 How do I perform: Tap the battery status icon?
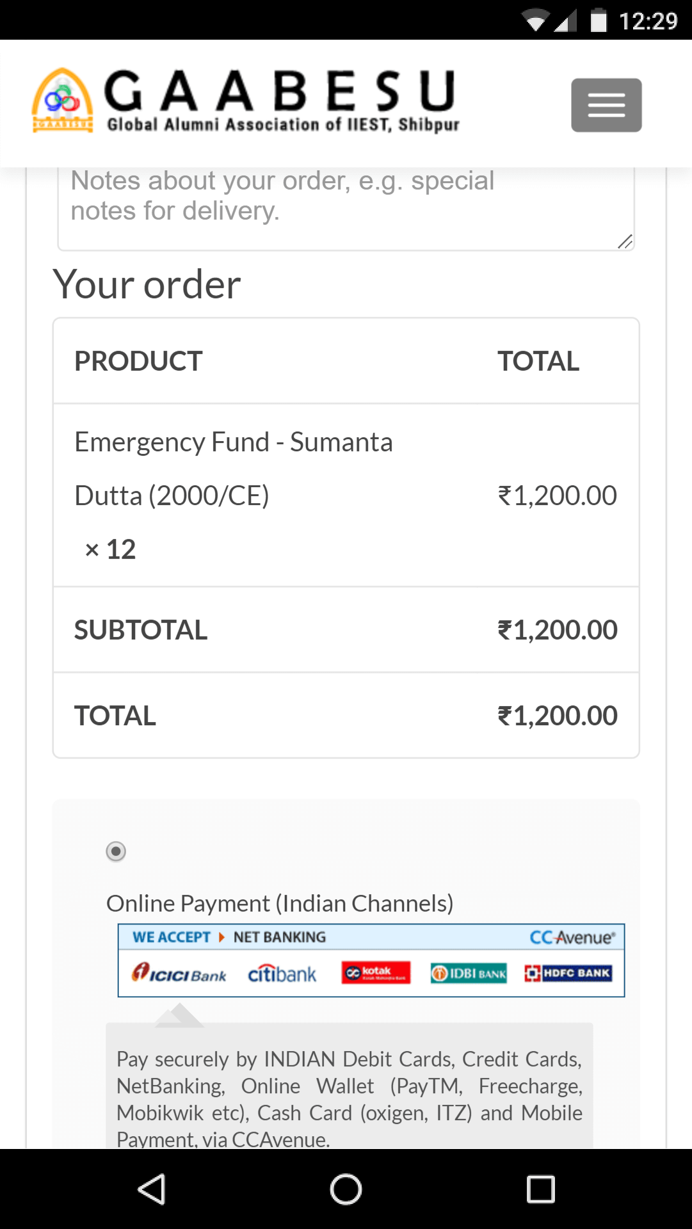598,20
